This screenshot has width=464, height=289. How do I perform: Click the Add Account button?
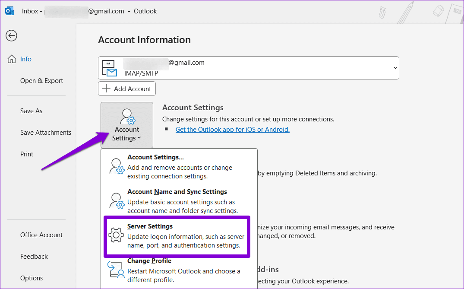point(127,88)
